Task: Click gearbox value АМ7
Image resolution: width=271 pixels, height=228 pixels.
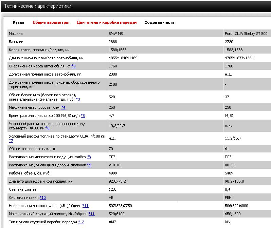Action: coord(112,222)
